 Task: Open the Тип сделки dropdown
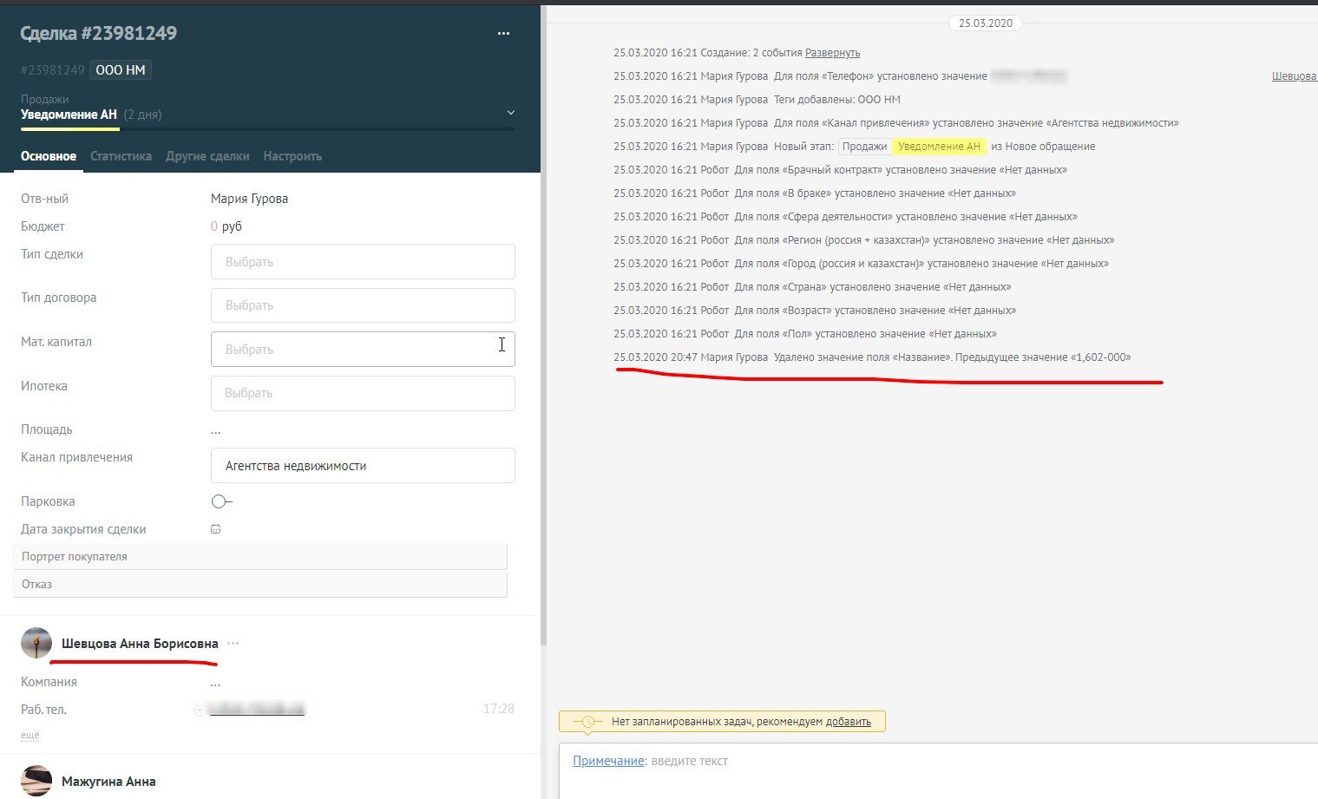click(363, 261)
